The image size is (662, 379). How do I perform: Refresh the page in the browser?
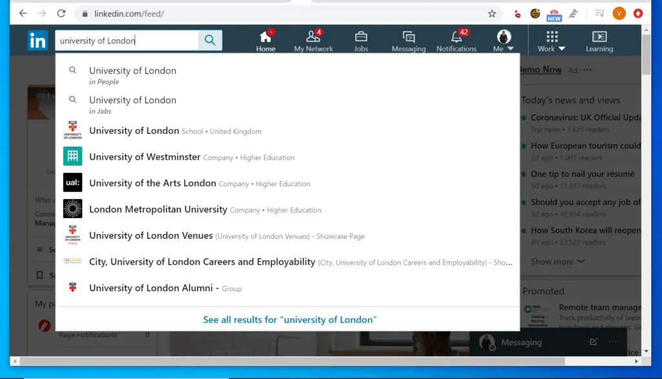[61, 13]
